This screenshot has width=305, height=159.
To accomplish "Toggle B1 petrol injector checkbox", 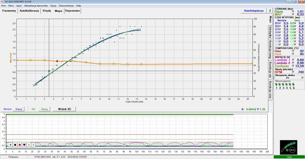I will (x=280, y=23).
